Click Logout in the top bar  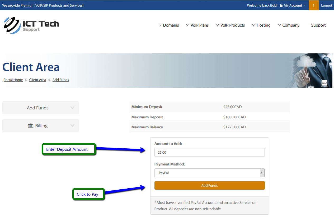click(x=327, y=5)
